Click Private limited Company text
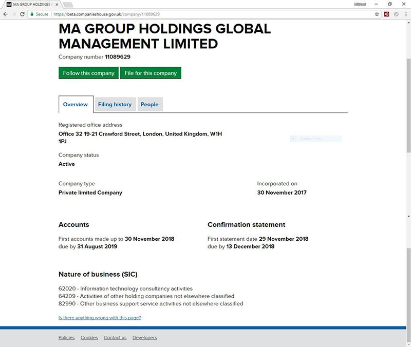411x347 pixels. pyautogui.click(x=90, y=192)
